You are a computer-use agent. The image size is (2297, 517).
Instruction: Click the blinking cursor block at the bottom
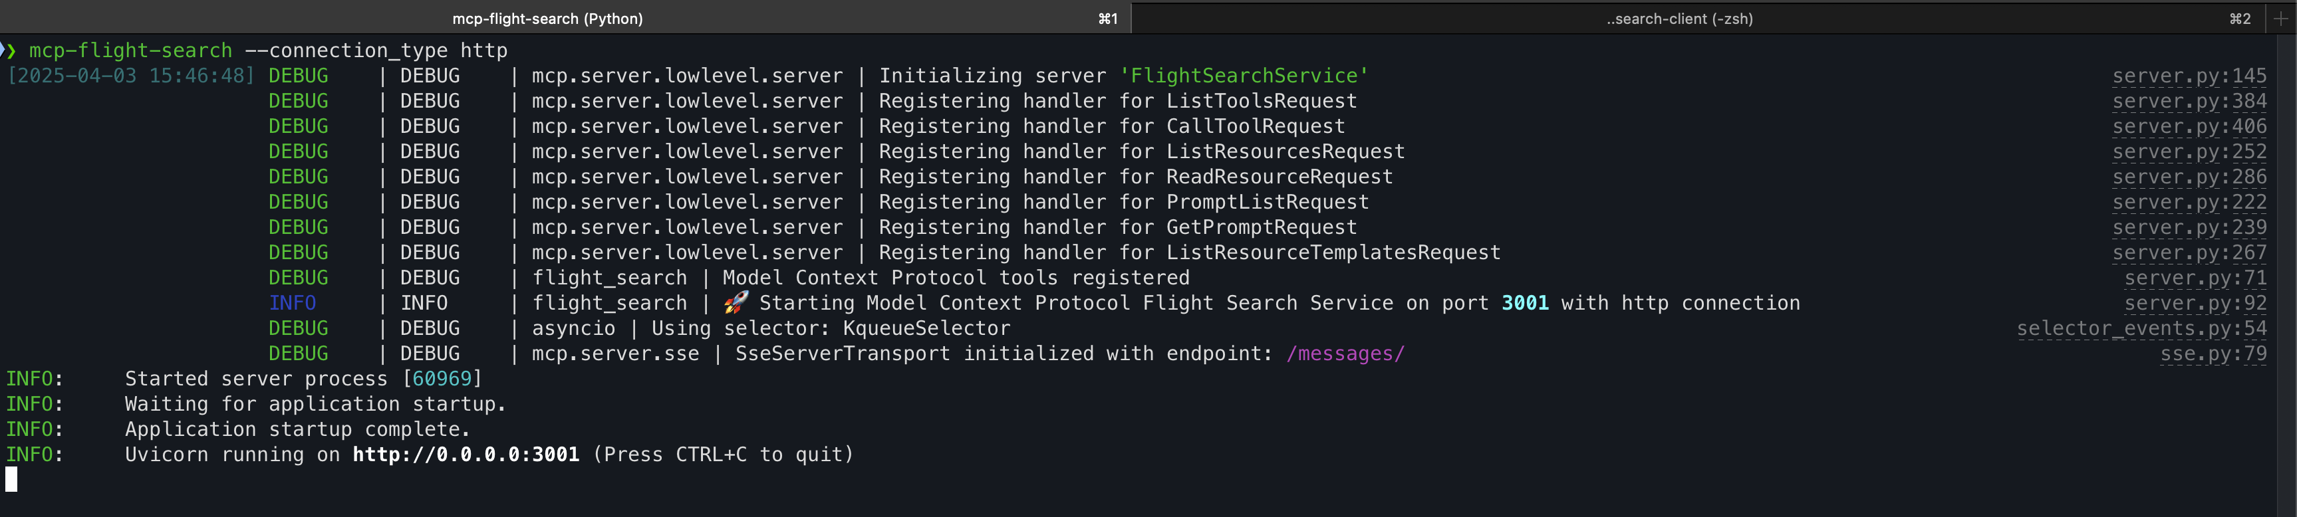(x=11, y=478)
